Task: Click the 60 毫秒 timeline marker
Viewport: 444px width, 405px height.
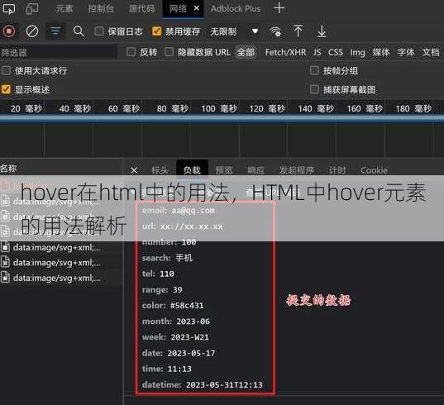Action: coord(124,108)
